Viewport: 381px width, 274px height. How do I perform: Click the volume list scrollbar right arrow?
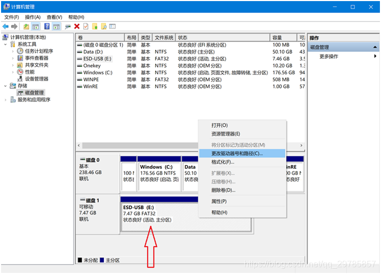click(x=302, y=146)
